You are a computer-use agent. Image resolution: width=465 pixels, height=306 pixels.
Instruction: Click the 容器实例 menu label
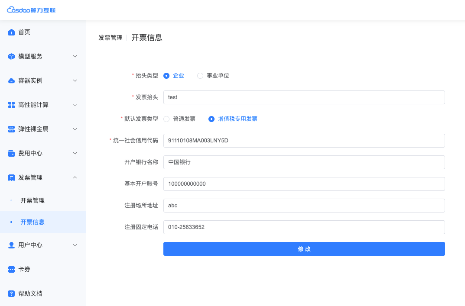[x=30, y=81]
